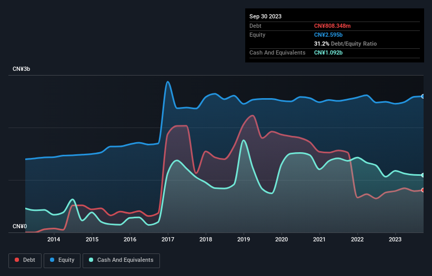Click the blue Equity legend dot
This screenshot has width=432, height=276.
pyautogui.click(x=52, y=260)
